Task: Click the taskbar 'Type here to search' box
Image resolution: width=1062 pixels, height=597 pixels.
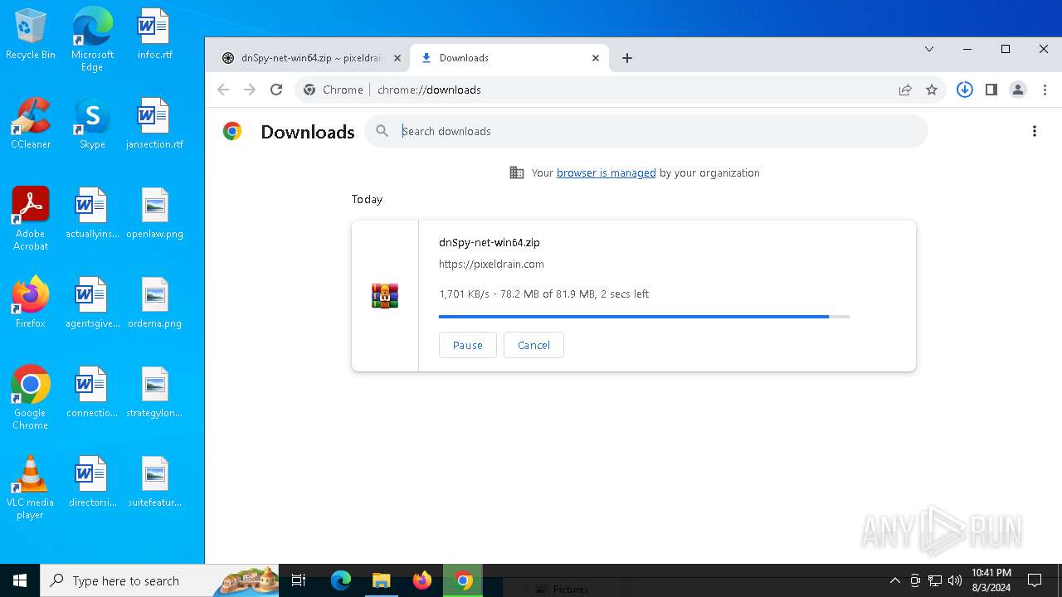Action: (x=160, y=580)
